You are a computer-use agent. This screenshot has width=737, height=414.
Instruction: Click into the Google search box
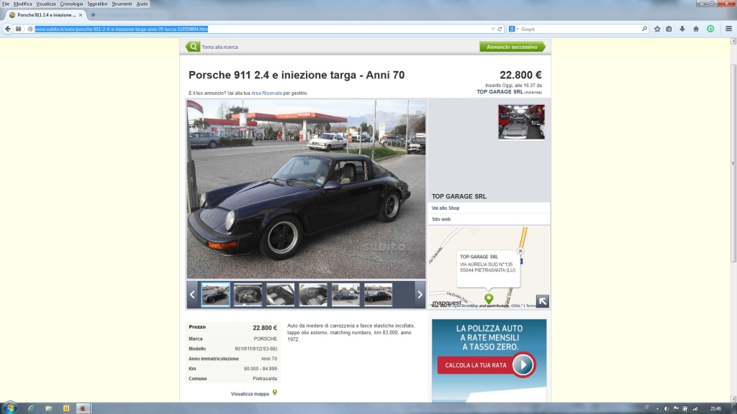point(580,29)
